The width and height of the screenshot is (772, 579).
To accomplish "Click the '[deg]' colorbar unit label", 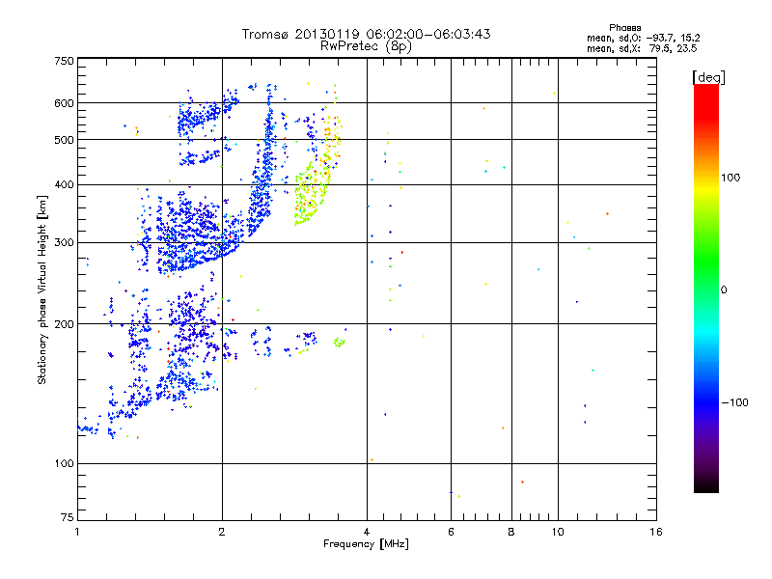I will click(x=708, y=77).
